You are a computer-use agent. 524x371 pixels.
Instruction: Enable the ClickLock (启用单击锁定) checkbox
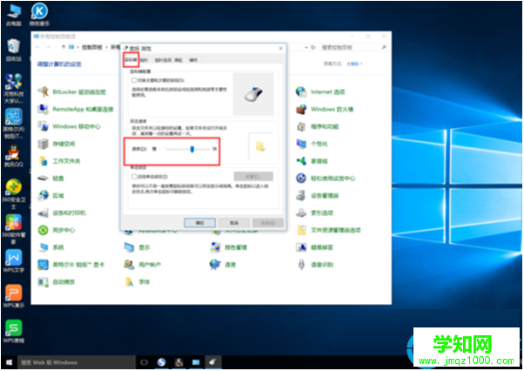click(134, 177)
